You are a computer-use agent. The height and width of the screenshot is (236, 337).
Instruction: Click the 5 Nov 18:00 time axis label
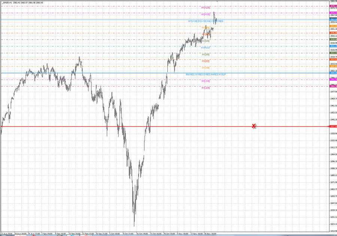tap(183, 234)
